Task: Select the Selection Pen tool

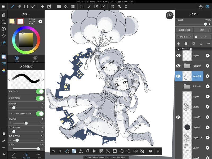Action: point(96,6)
